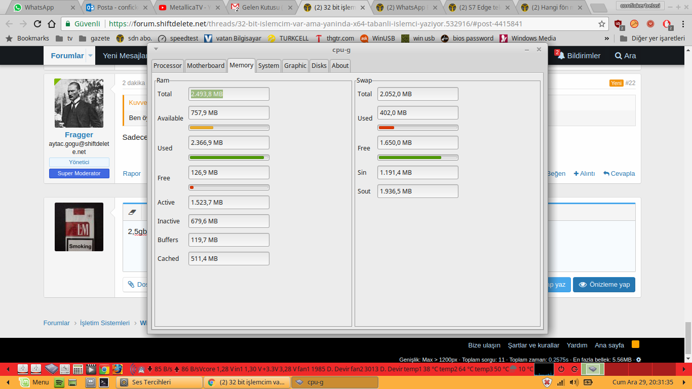Open the Posta Outlook browser tab

pyautogui.click(x=117, y=8)
